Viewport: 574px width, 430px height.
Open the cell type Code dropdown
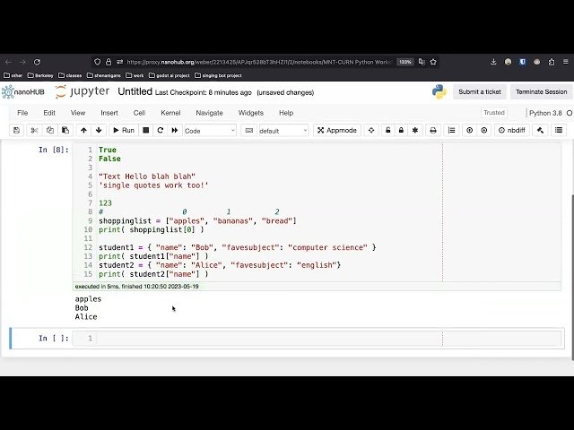(210, 131)
